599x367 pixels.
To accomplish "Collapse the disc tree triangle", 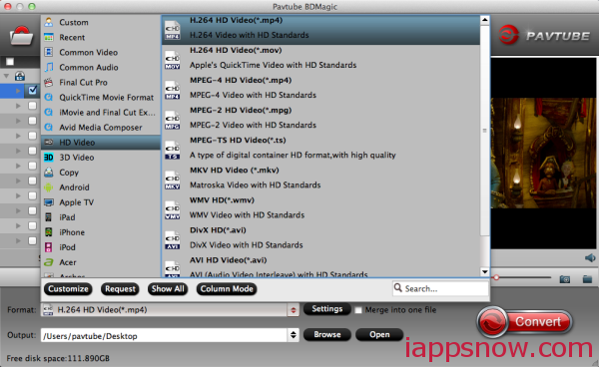I will pos(7,76).
